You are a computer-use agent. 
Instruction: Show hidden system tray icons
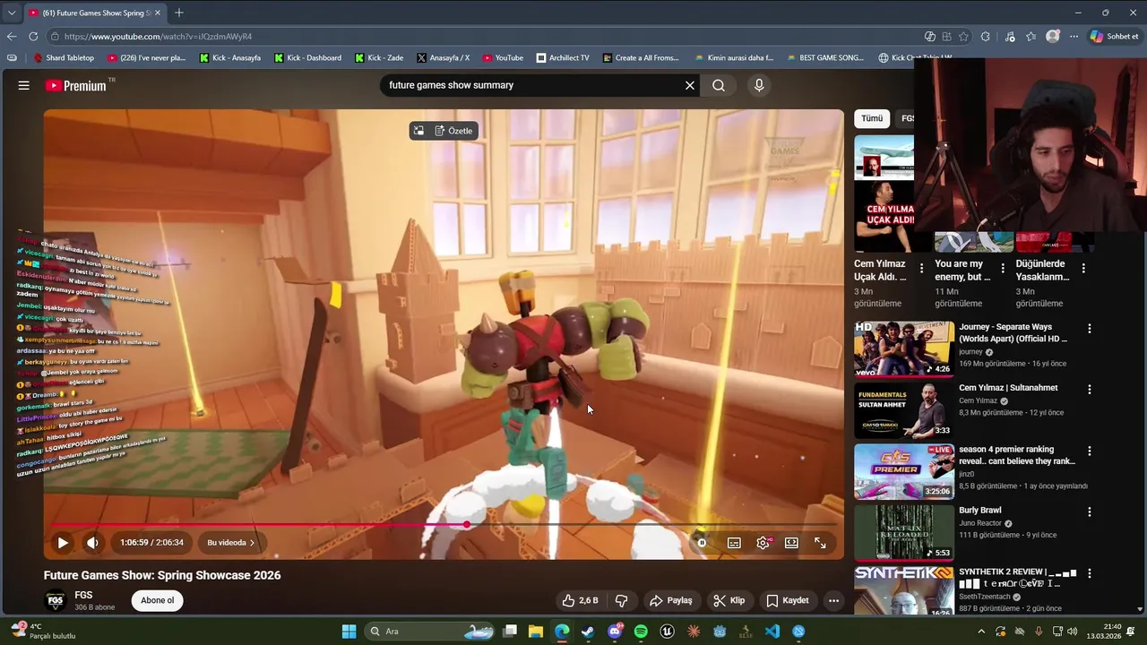coord(981,632)
